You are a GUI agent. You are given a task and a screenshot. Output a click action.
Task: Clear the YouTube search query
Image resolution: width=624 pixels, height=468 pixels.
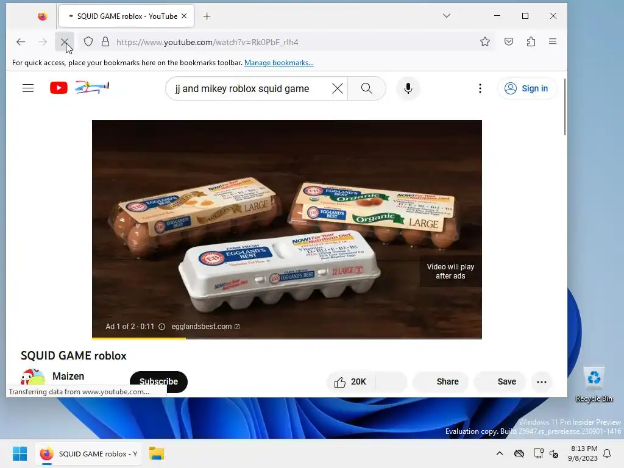338,88
